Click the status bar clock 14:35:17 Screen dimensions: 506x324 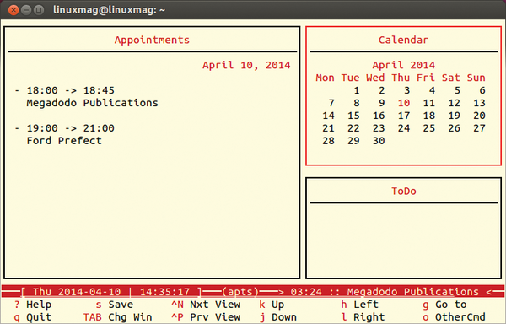[165, 292]
